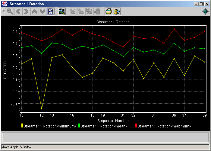Open the chart zoom view tool
The image size is (211, 151).
62,12
